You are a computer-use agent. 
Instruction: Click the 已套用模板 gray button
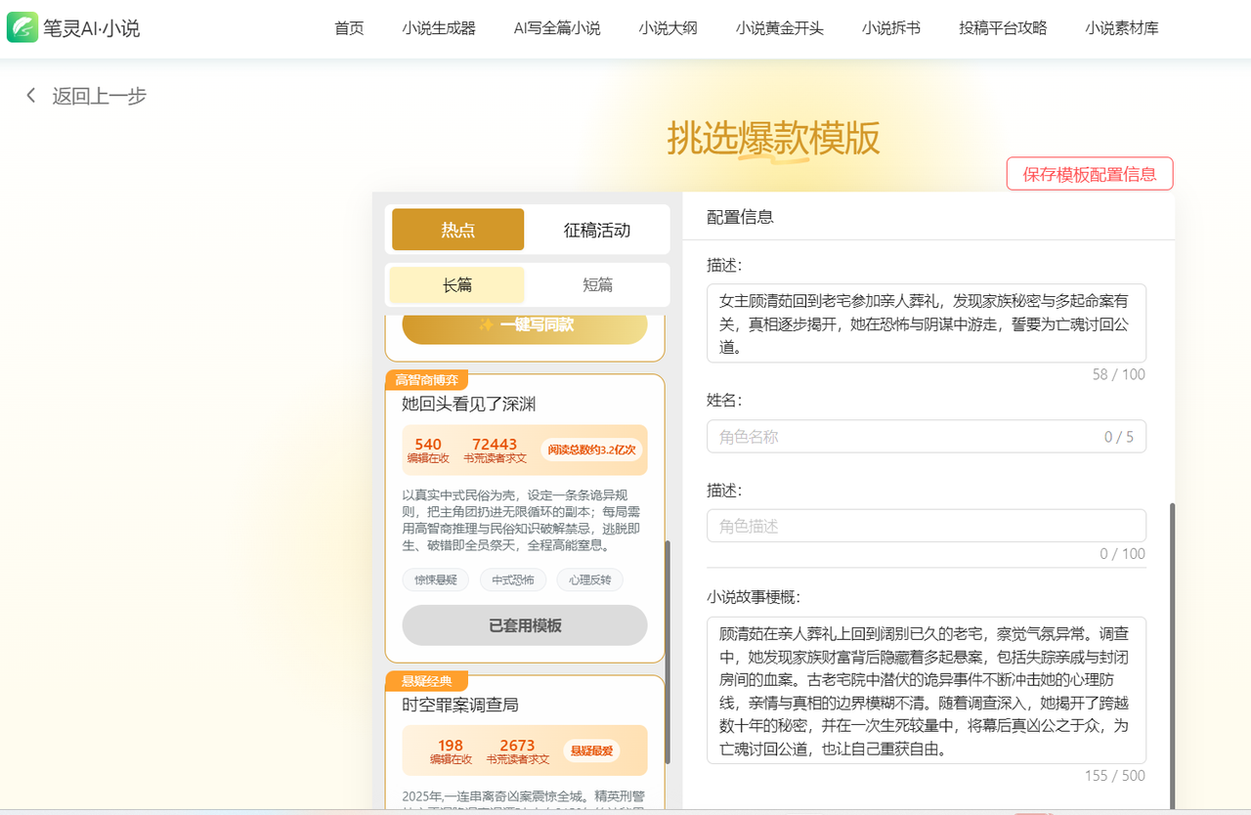coord(525,625)
